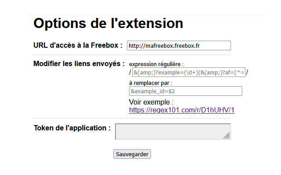Viewport: 281px width, 175px height.
Task: Click the 'expression régulière :' caption
Action: (x=156, y=64)
